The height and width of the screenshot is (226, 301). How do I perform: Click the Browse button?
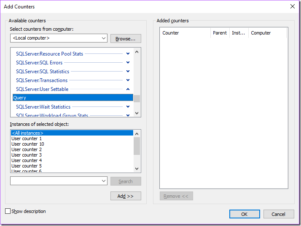126,39
